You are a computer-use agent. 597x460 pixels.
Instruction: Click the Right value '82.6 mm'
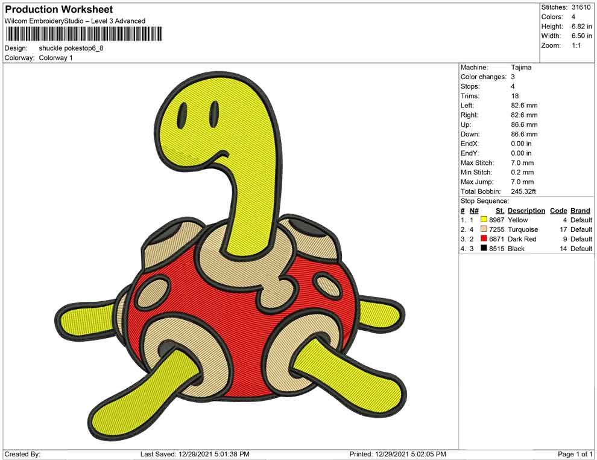[x=524, y=115]
